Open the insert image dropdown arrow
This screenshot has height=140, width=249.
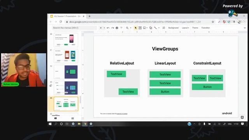tap(147, 28)
